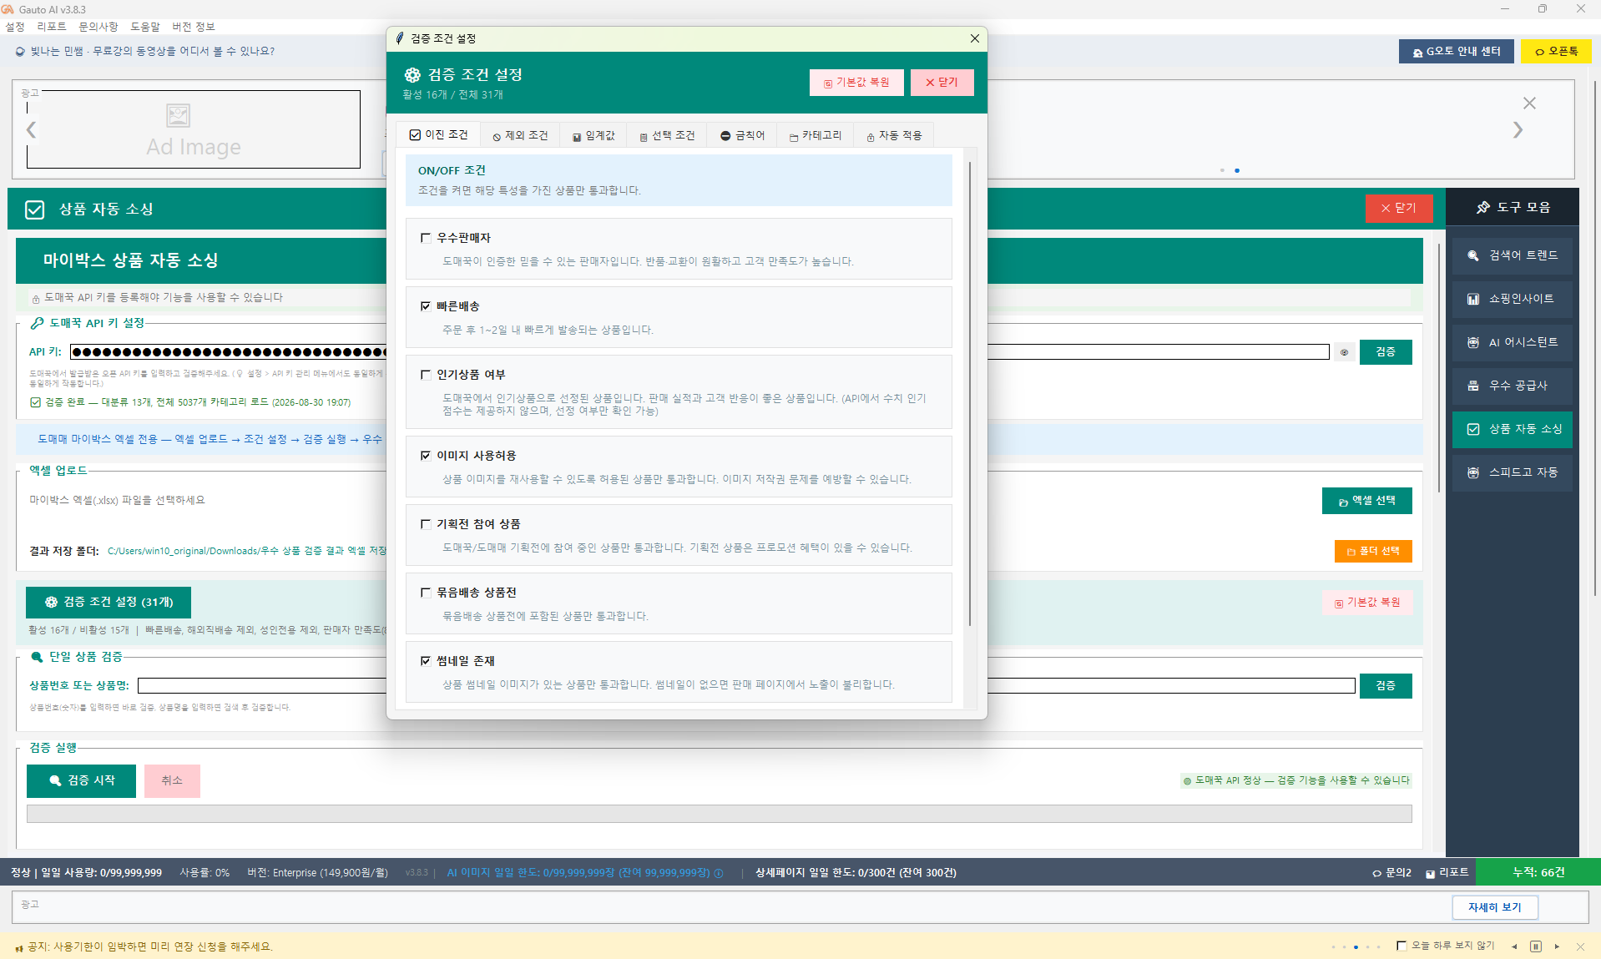Focus the 상품번호 또는 상품명 input field
Screen dimensions: 1601x959
pos(745,686)
